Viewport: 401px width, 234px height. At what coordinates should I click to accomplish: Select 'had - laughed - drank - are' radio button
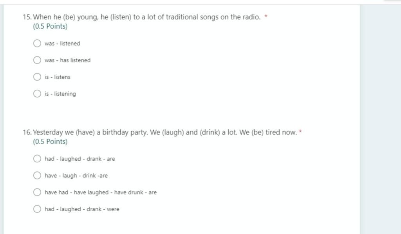[x=37, y=159]
